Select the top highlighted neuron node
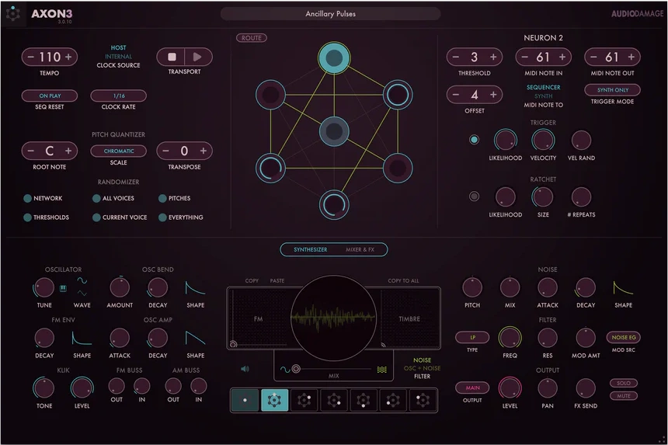 [x=334, y=57]
